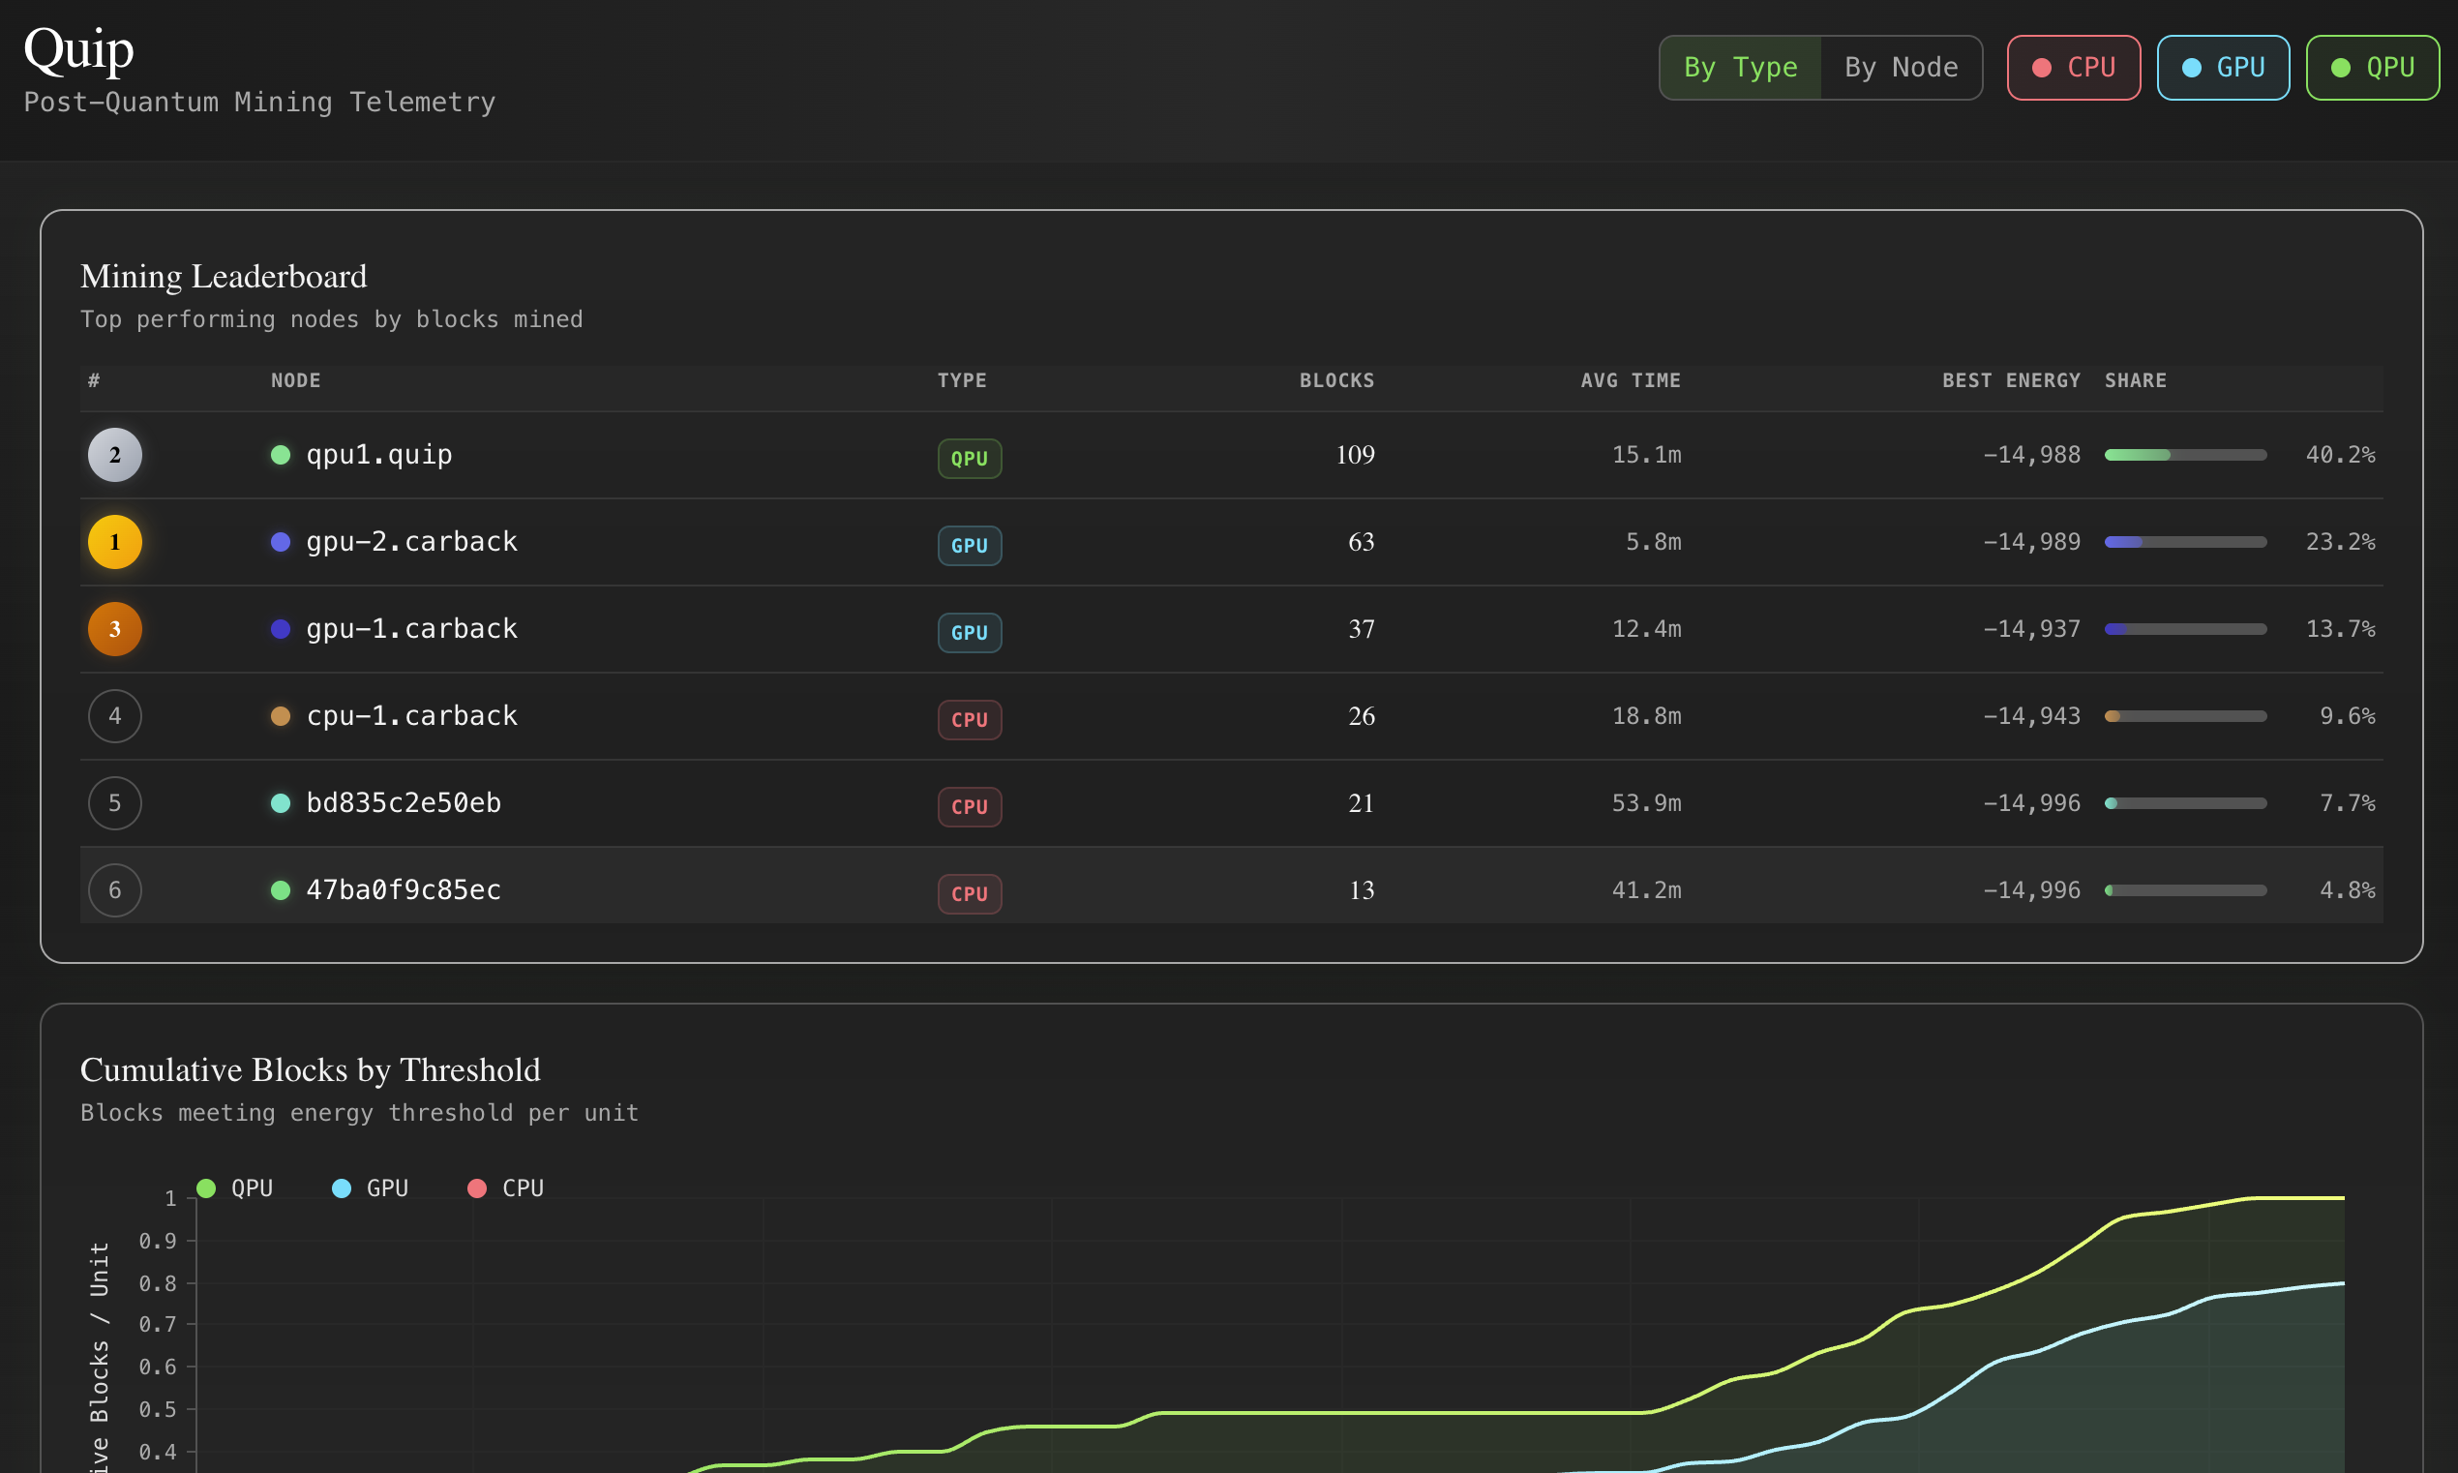This screenshot has width=2458, height=1473.
Task: Click the CPU type badge for cpu-1.carback
Action: click(x=969, y=720)
